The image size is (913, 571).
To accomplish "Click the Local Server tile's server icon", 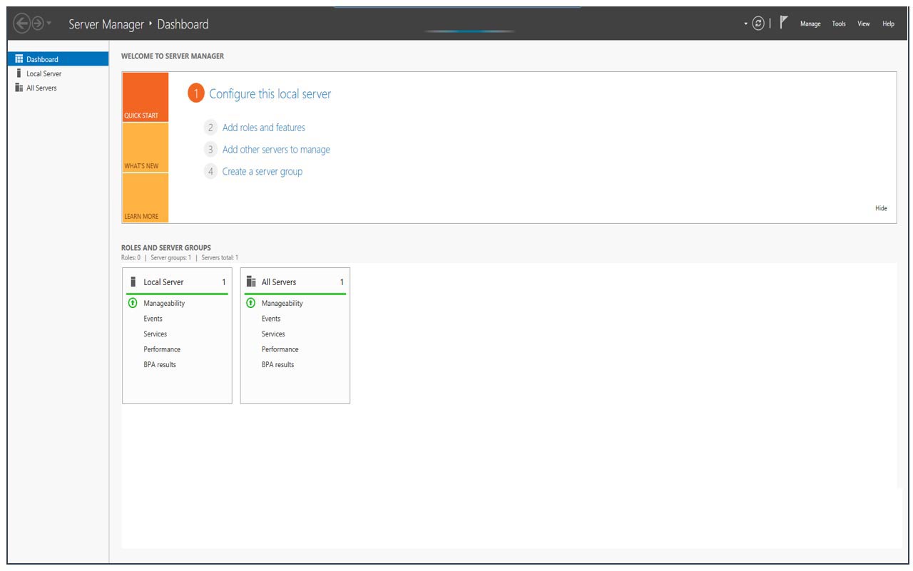I will point(133,282).
